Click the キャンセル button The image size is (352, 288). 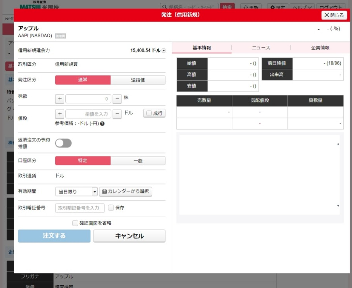(x=129, y=236)
